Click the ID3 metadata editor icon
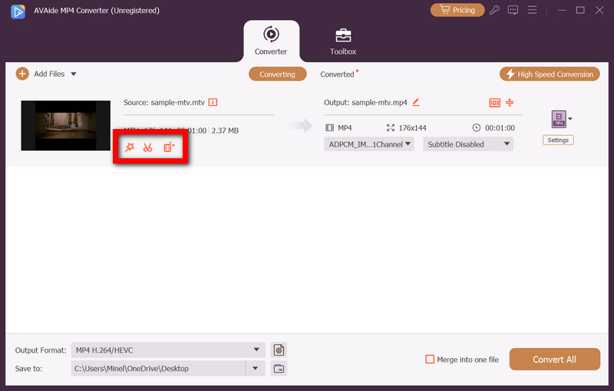Image resolution: width=614 pixels, height=391 pixels. pos(494,103)
